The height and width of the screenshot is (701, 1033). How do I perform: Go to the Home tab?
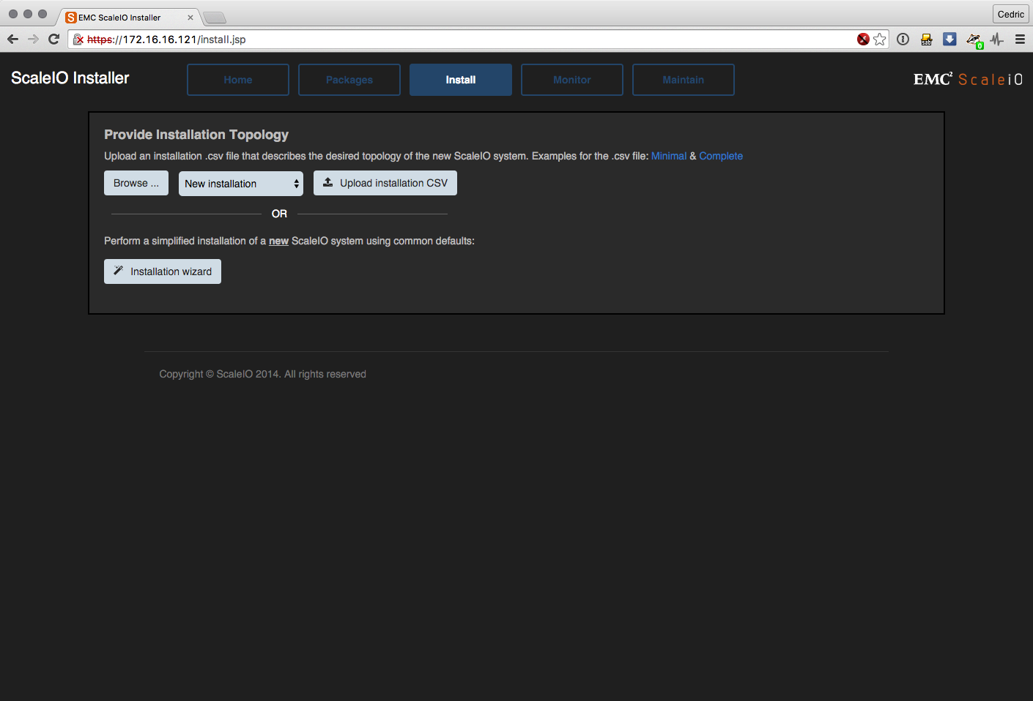[238, 80]
